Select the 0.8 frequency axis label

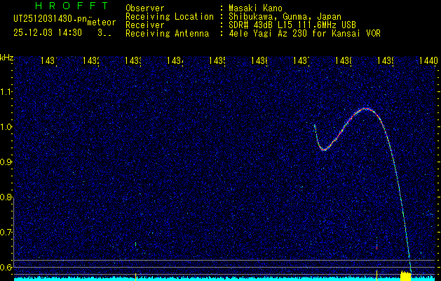[x=6, y=197]
